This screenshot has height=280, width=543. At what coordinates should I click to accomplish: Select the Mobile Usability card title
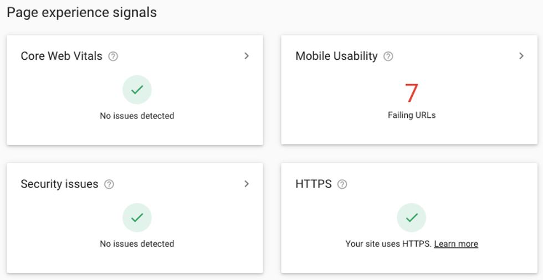point(336,56)
